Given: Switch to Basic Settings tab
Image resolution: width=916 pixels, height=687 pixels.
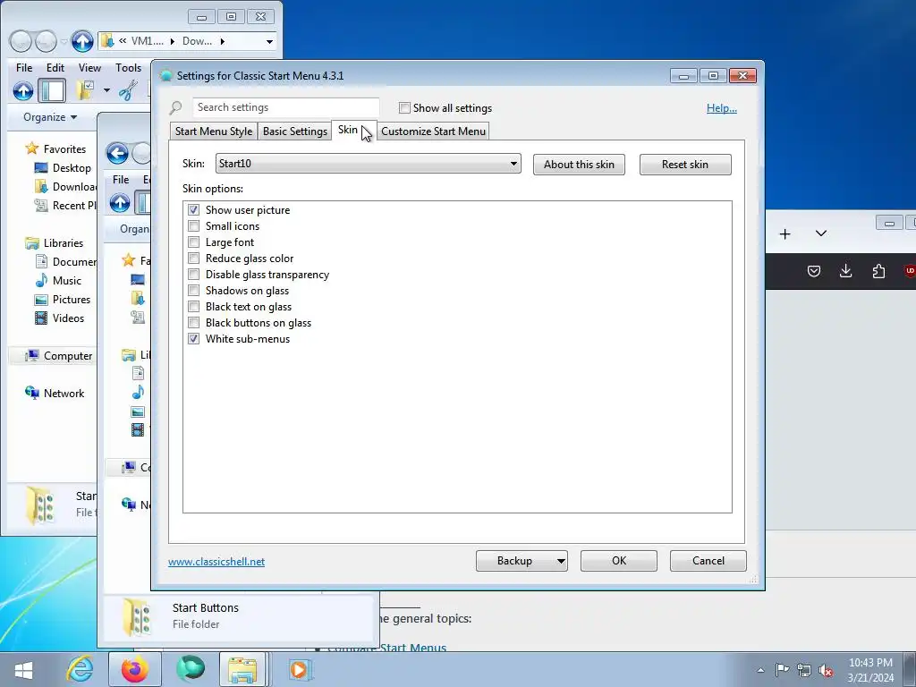Looking at the screenshot, I should coord(295,131).
